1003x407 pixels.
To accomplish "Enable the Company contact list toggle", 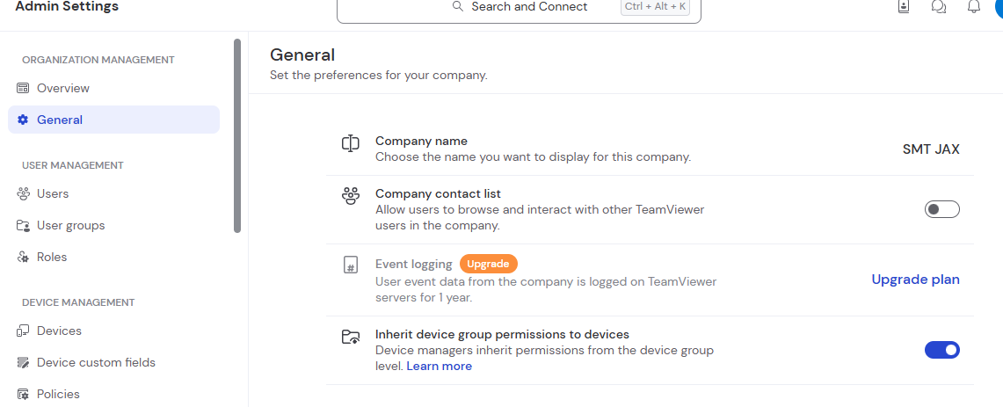I will pos(941,209).
